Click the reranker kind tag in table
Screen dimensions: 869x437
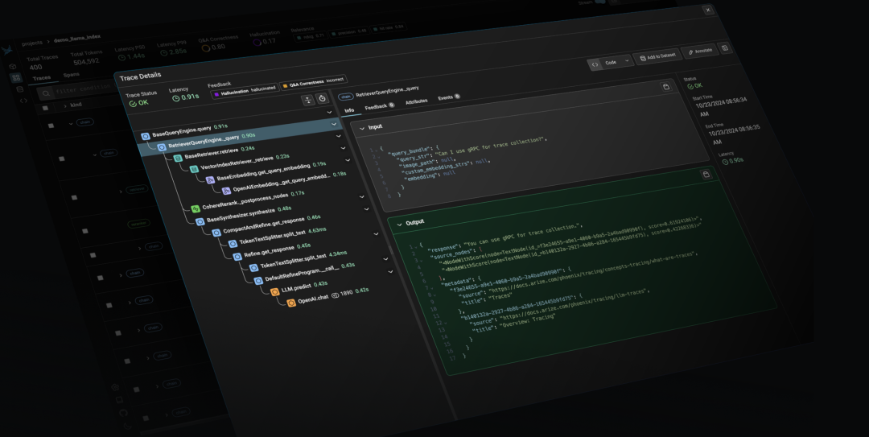pos(138,224)
